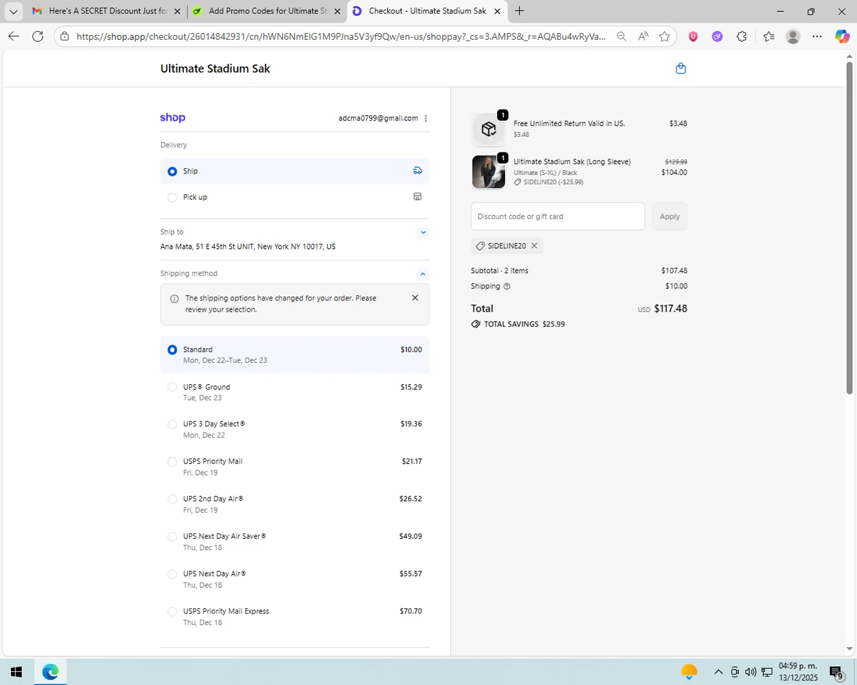Open browser zoom magnifier icon
This screenshot has width=857, height=685.
click(x=621, y=37)
